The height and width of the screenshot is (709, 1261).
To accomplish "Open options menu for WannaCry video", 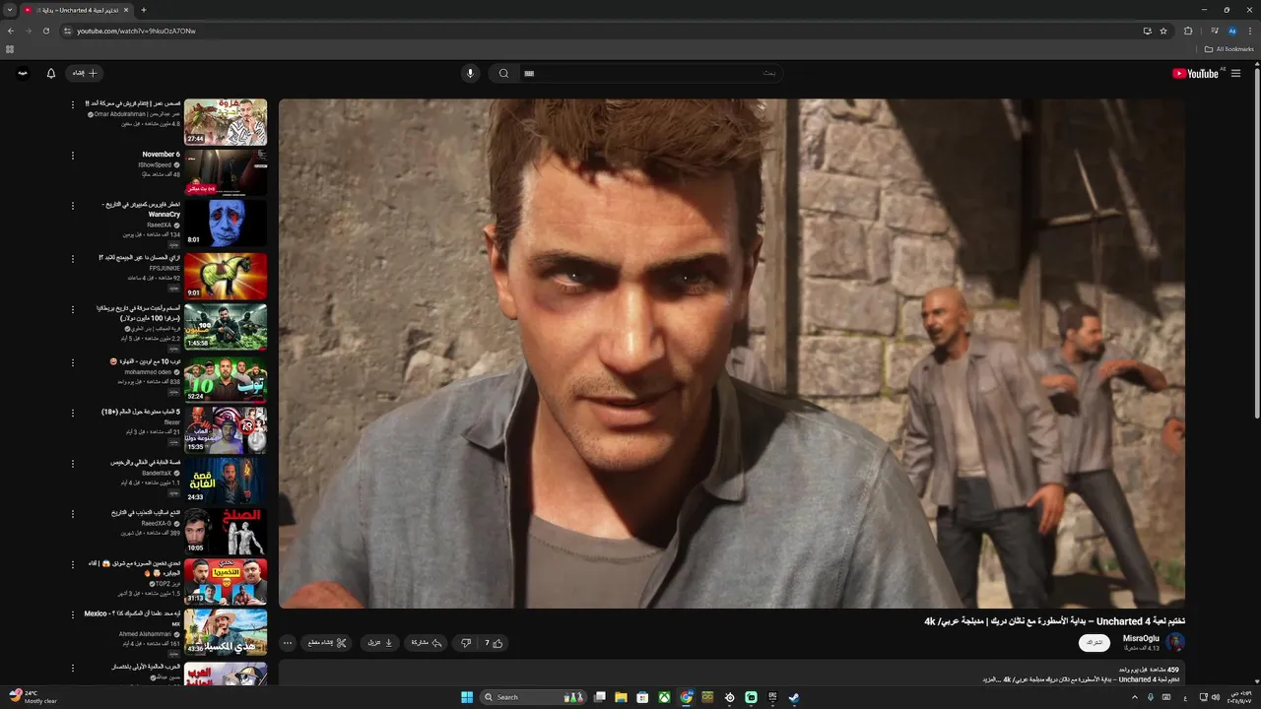I will [72, 206].
